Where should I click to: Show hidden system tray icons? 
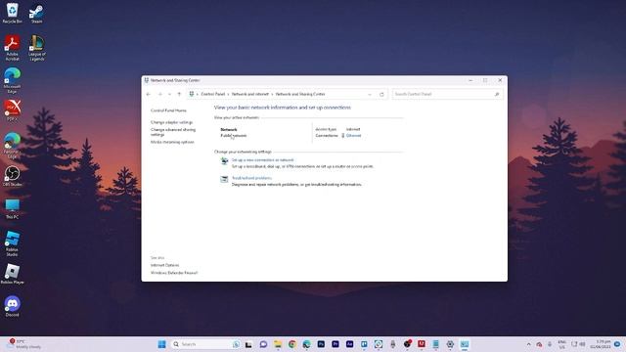528,344
